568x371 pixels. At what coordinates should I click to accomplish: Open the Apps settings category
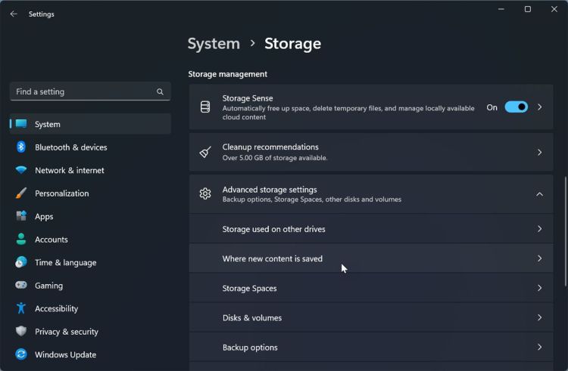coord(44,216)
